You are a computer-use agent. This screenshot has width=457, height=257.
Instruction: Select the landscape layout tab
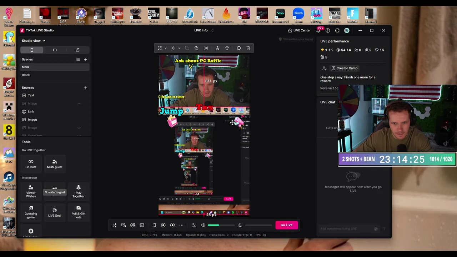tap(55, 50)
